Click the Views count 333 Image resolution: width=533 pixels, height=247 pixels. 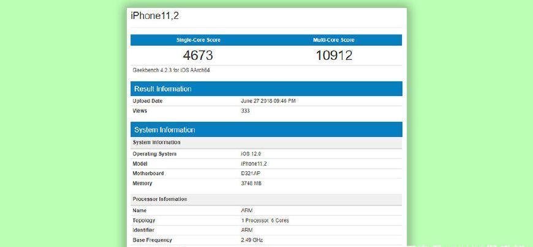(246, 111)
